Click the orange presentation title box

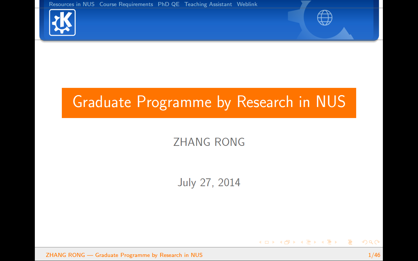(x=209, y=103)
